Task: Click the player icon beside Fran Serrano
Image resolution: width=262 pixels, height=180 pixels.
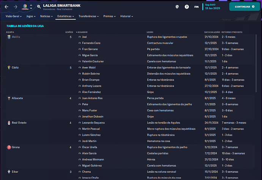Action: 80,49
